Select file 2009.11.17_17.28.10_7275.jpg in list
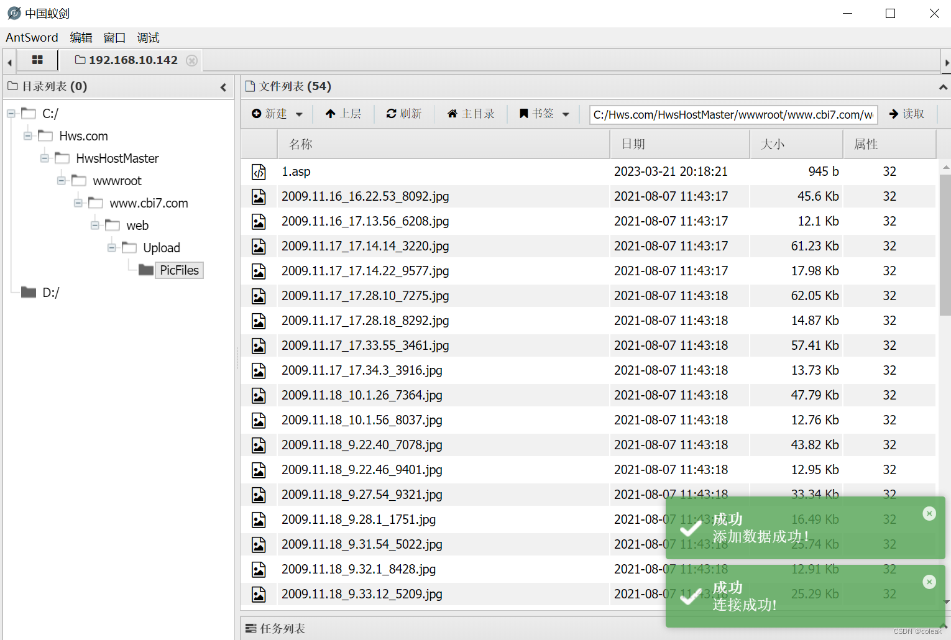This screenshot has width=951, height=640. tap(365, 296)
